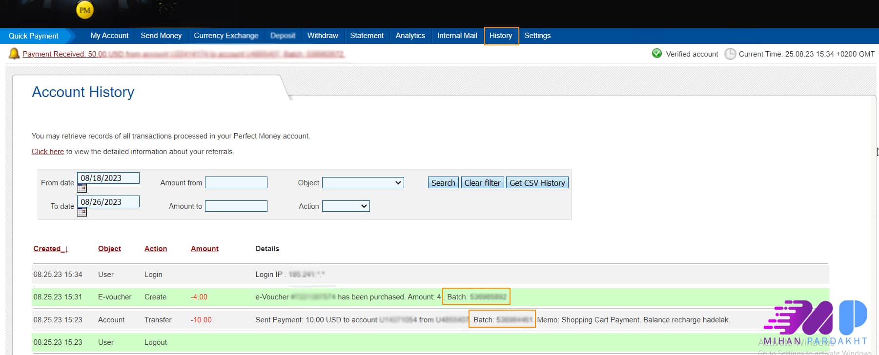This screenshot has width=879, height=355.
Task: Expand the Object dropdown filter
Action: click(x=363, y=183)
